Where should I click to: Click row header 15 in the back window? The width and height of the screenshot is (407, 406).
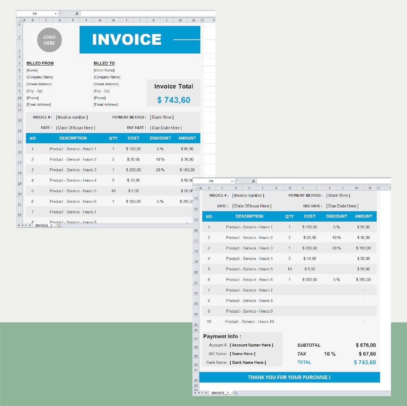pyautogui.click(x=196, y=220)
